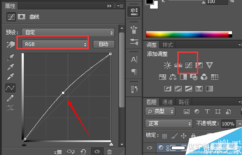This screenshot has width=242, height=155.
Task: Add a Color Balance adjustment
Action: tap(173, 77)
